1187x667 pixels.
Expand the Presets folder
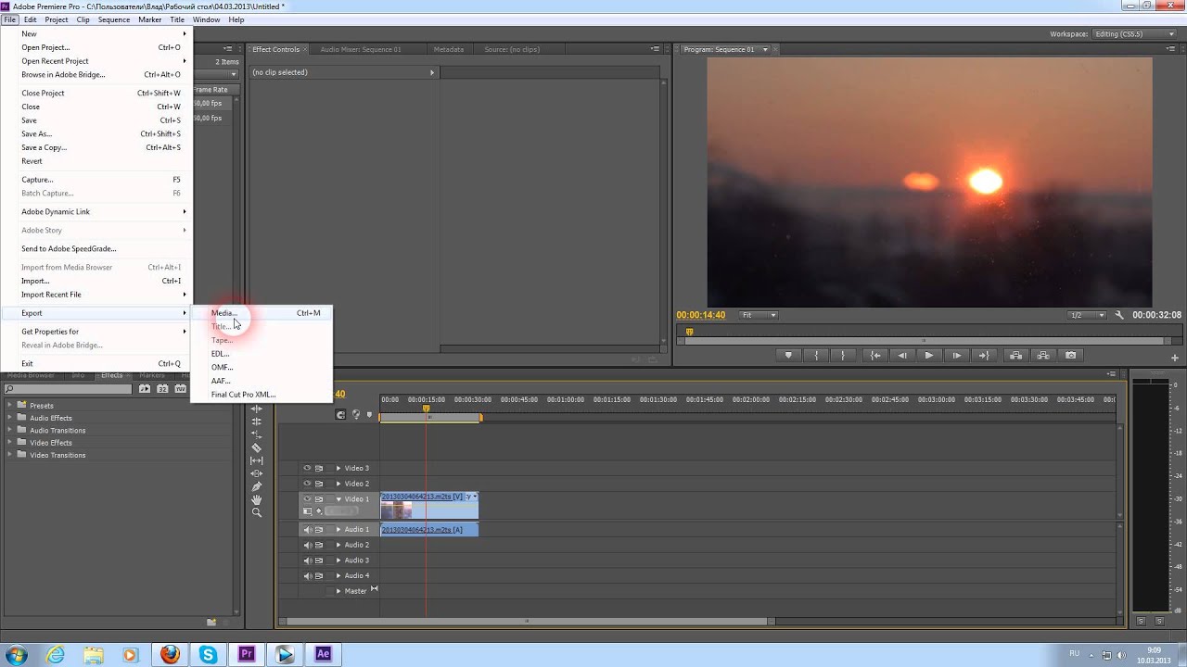pos(10,406)
